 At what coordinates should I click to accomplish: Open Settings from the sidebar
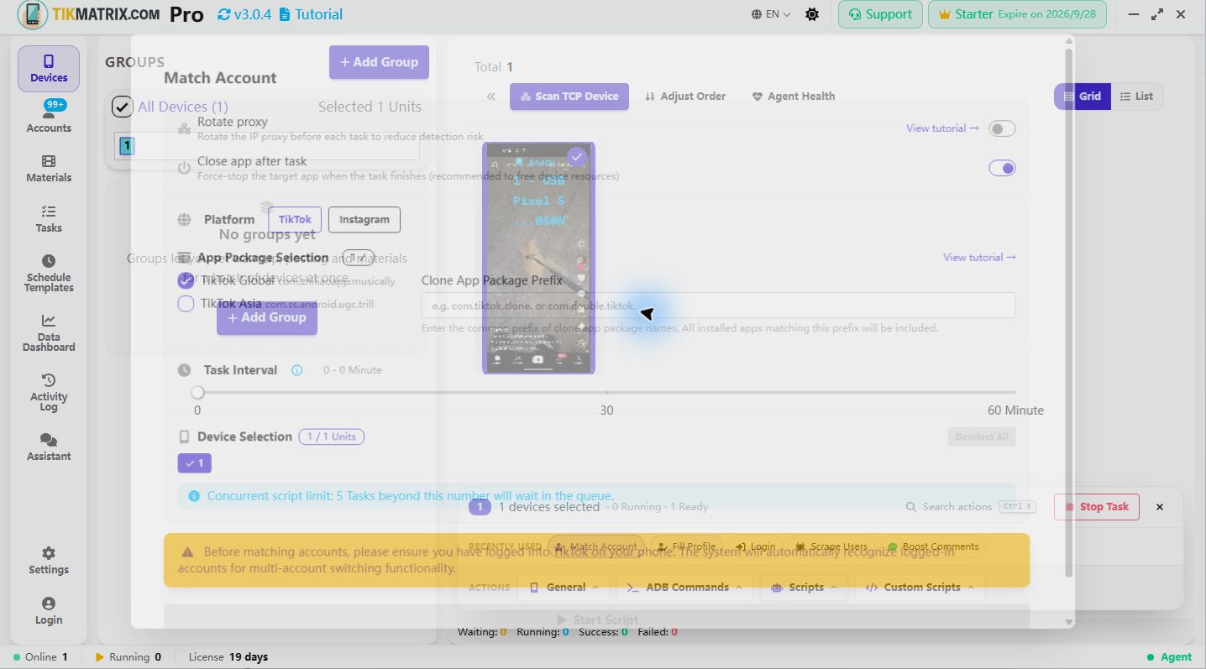49,560
